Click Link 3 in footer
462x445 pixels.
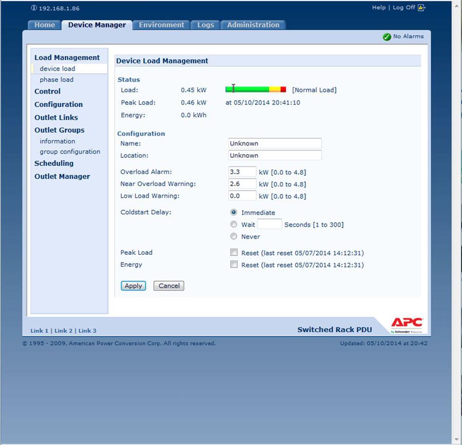point(87,330)
